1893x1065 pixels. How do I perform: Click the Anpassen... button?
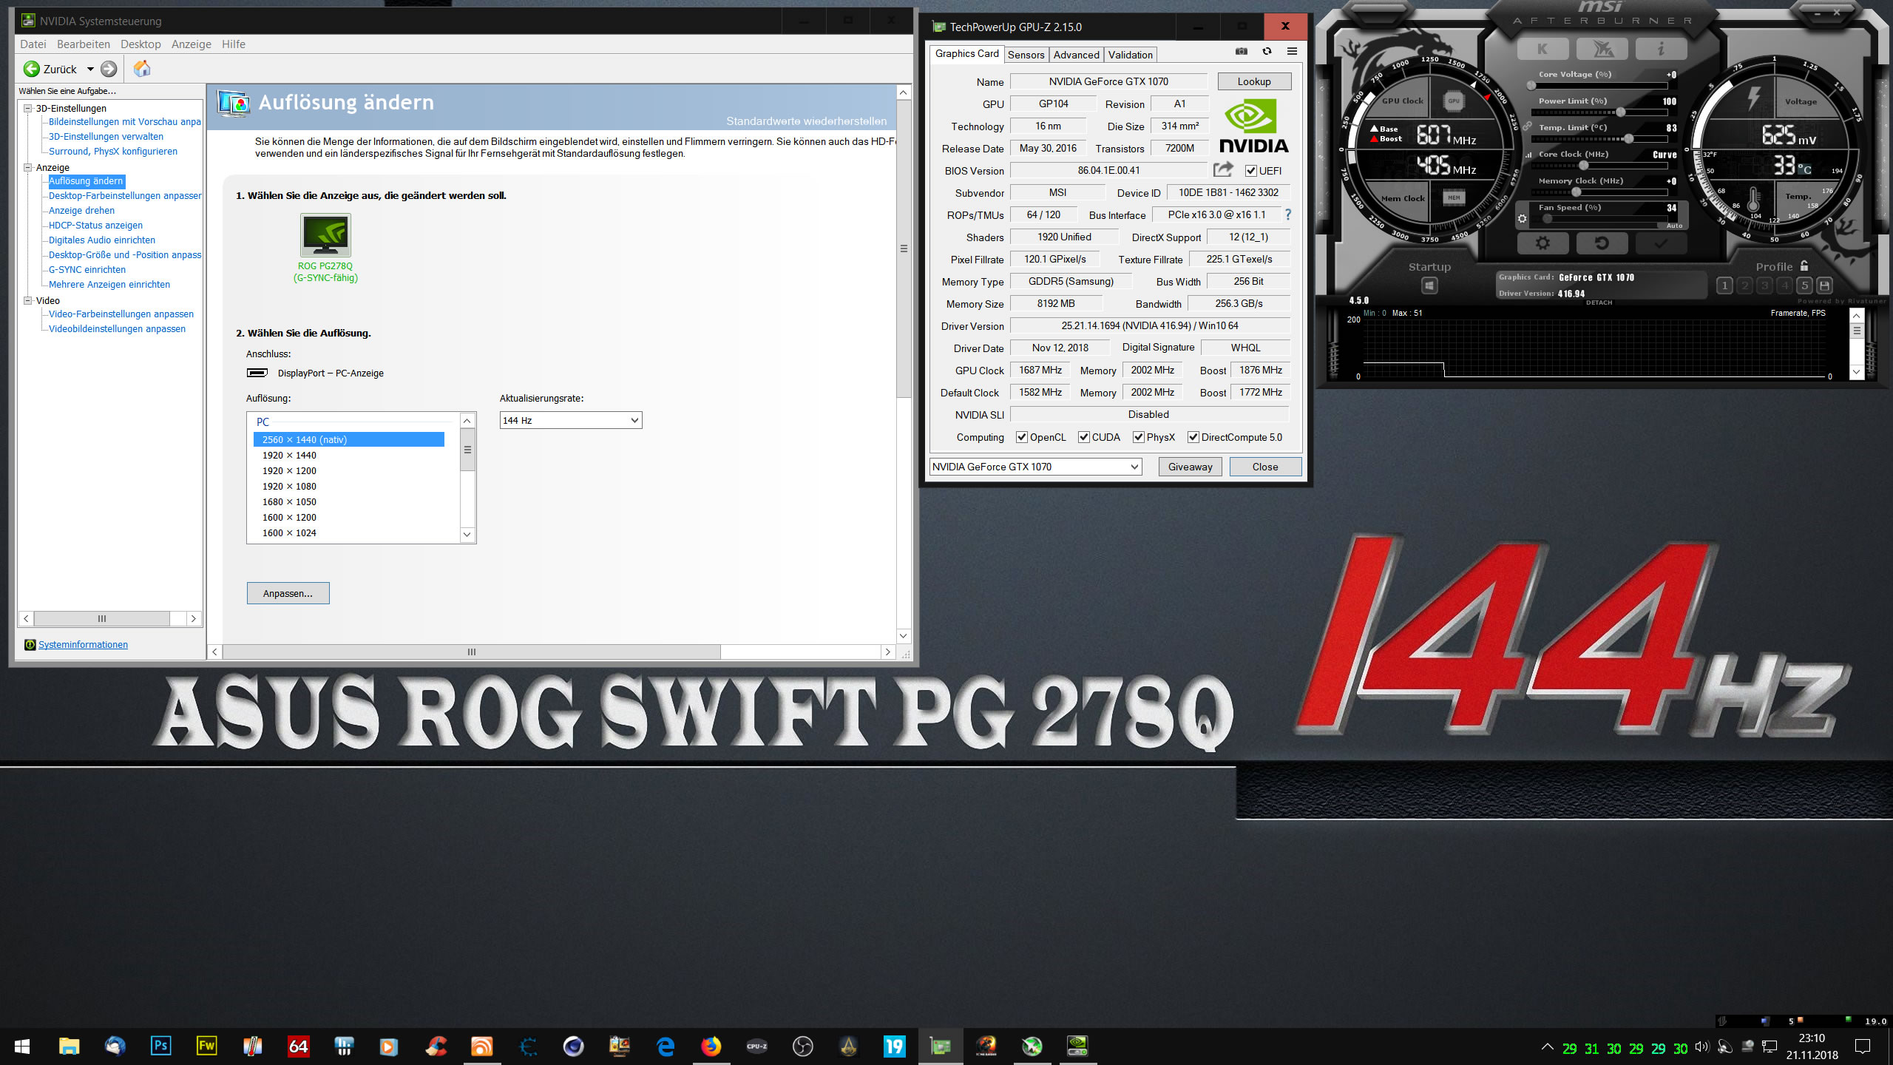[x=288, y=593]
